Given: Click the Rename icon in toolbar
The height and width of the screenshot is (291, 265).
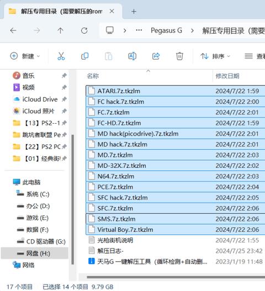Looking at the screenshot, I should pos(132,56).
